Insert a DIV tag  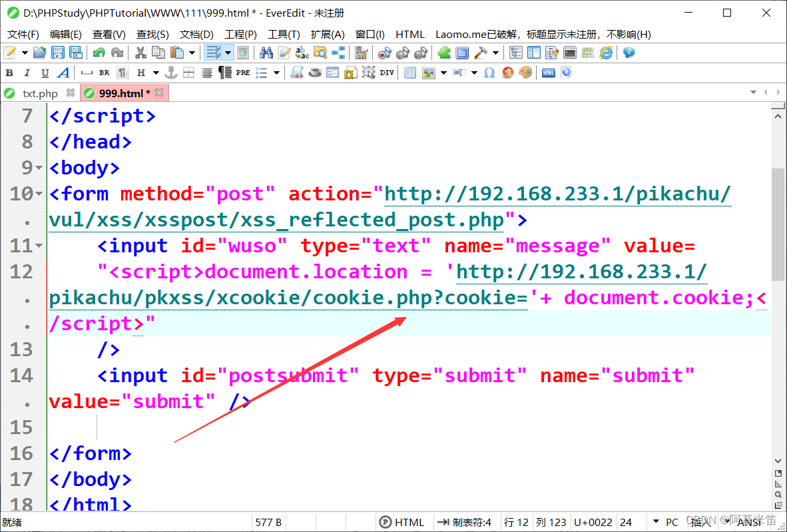pos(387,73)
